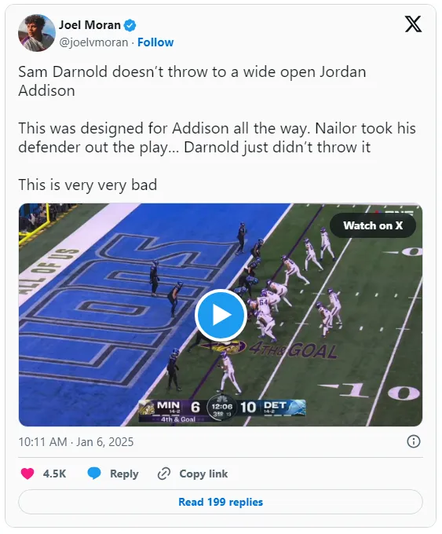Click the Reply text label
Viewport: 442px width, 534px height.
124,474
